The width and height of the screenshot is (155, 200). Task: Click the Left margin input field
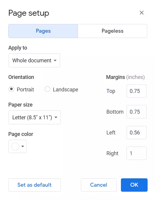click(137, 133)
